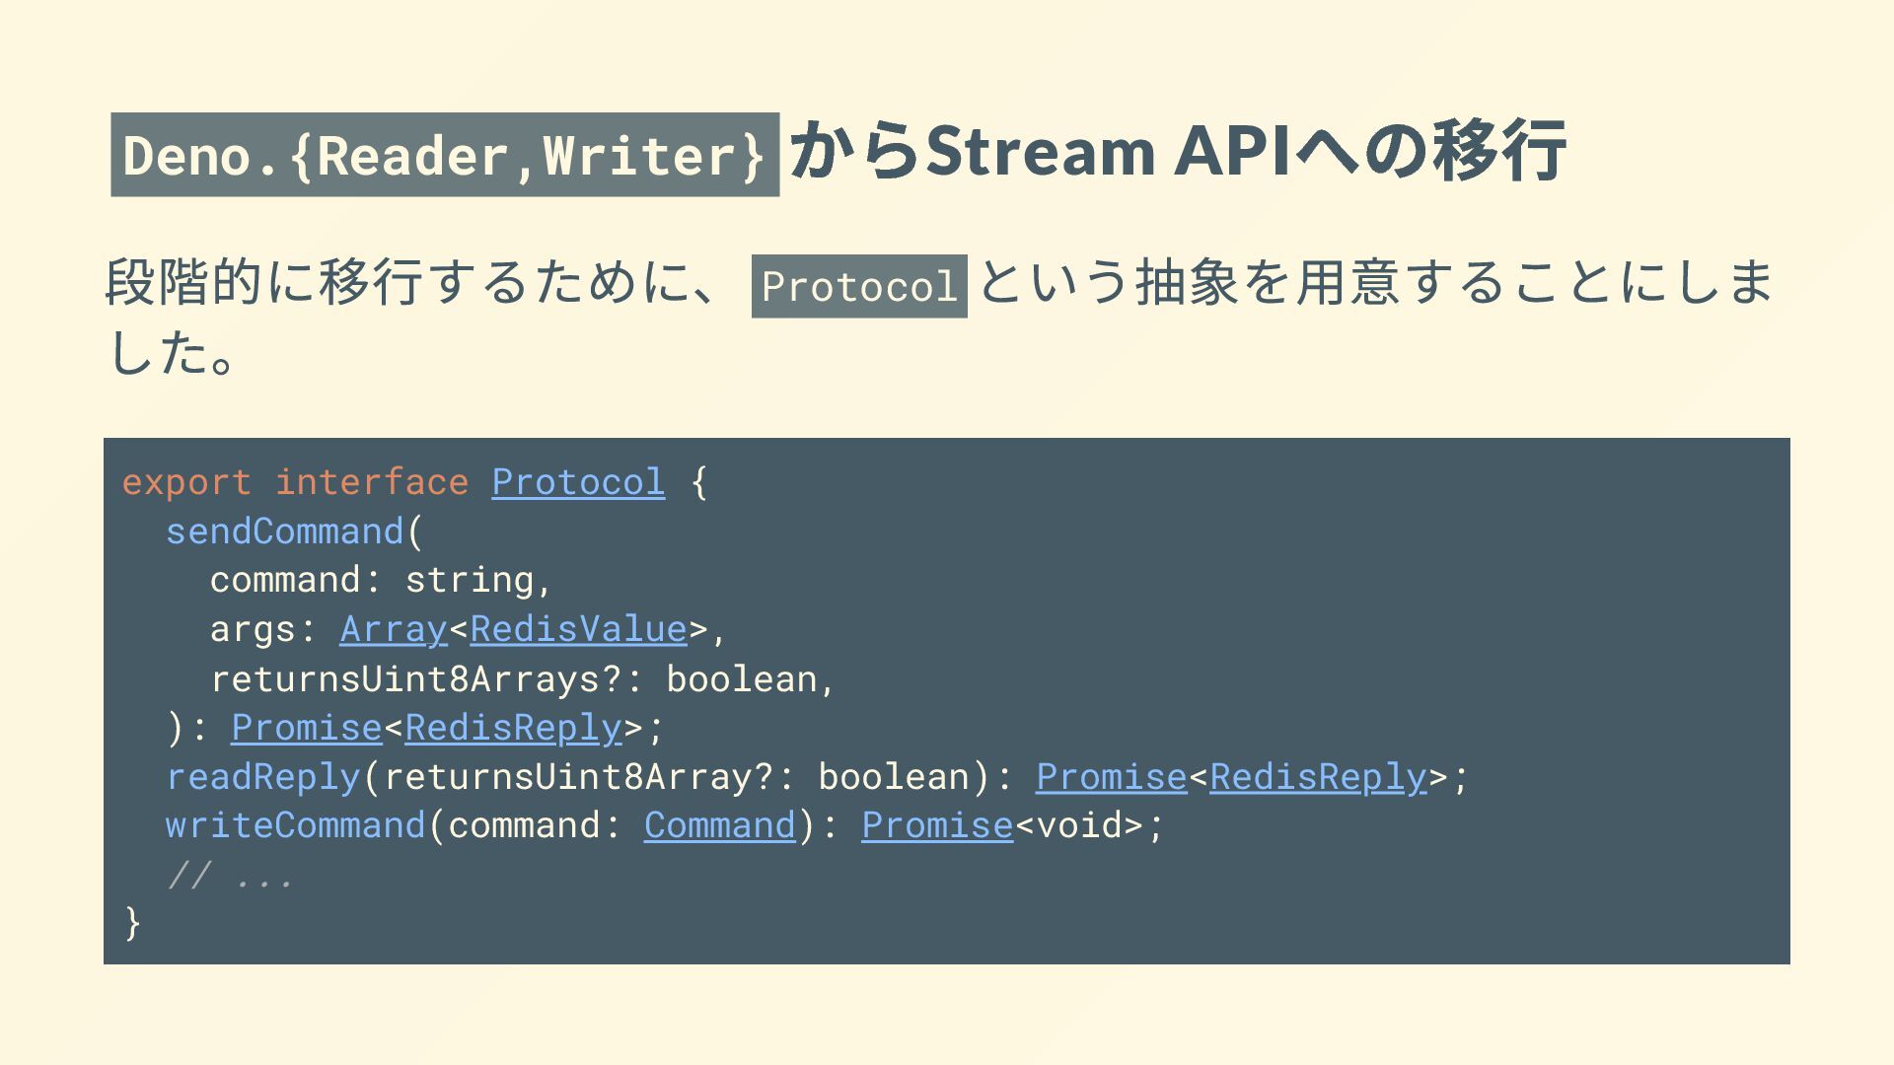Click the export keyword in code block
1894x1065 pixels.
click(x=186, y=482)
